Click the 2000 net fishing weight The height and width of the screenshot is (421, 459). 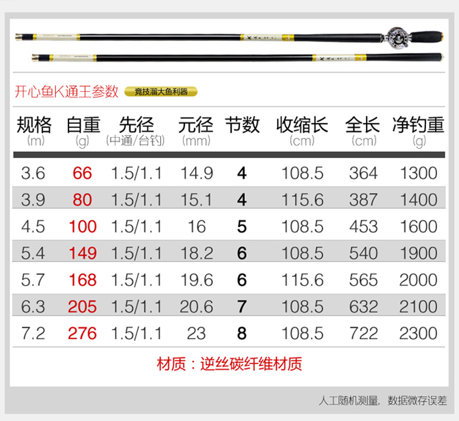[418, 280]
